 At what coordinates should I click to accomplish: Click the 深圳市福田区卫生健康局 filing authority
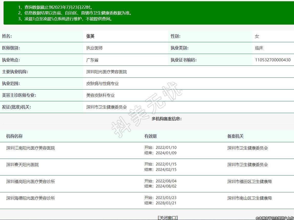pyautogui.click(x=249, y=182)
